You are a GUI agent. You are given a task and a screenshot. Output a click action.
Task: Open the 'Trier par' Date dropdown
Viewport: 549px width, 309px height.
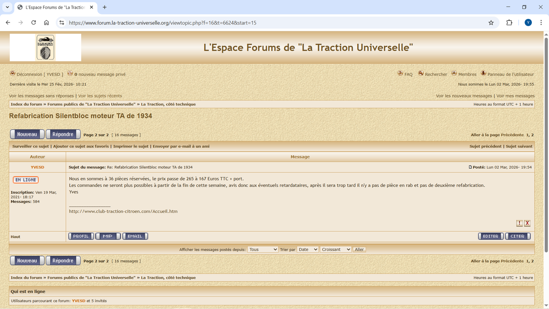[308, 249]
